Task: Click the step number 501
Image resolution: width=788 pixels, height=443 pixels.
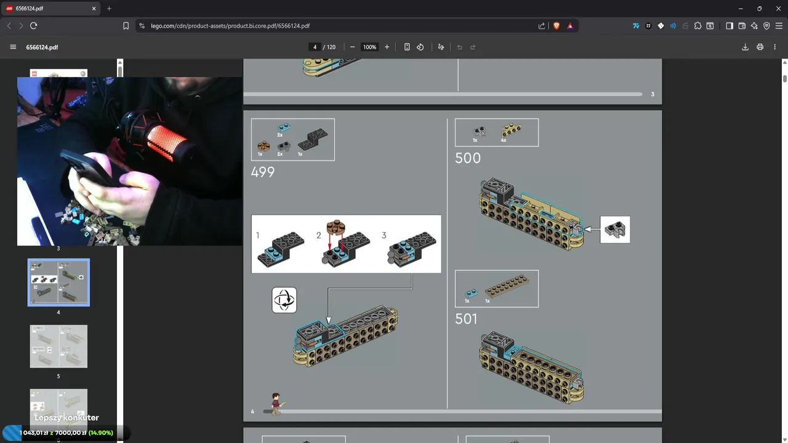Action: pos(466,319)
